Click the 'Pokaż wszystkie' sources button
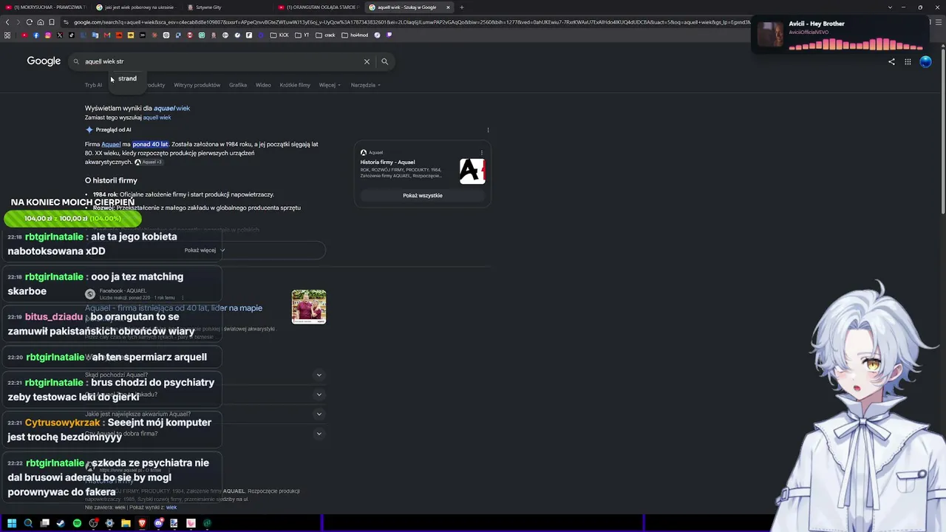Image resolution: width=946 pixels, height=532 pixels. pyautogui.click(x=423, y=196)
